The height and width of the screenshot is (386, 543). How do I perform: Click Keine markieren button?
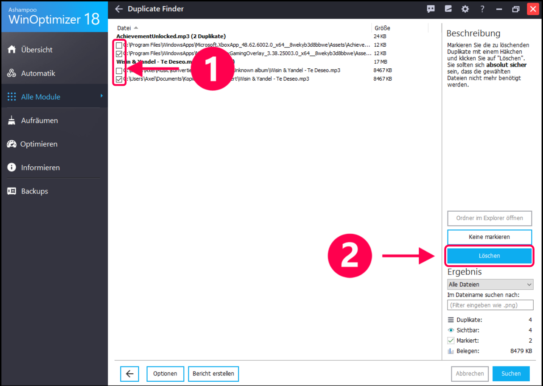click(x=490, y=237)
